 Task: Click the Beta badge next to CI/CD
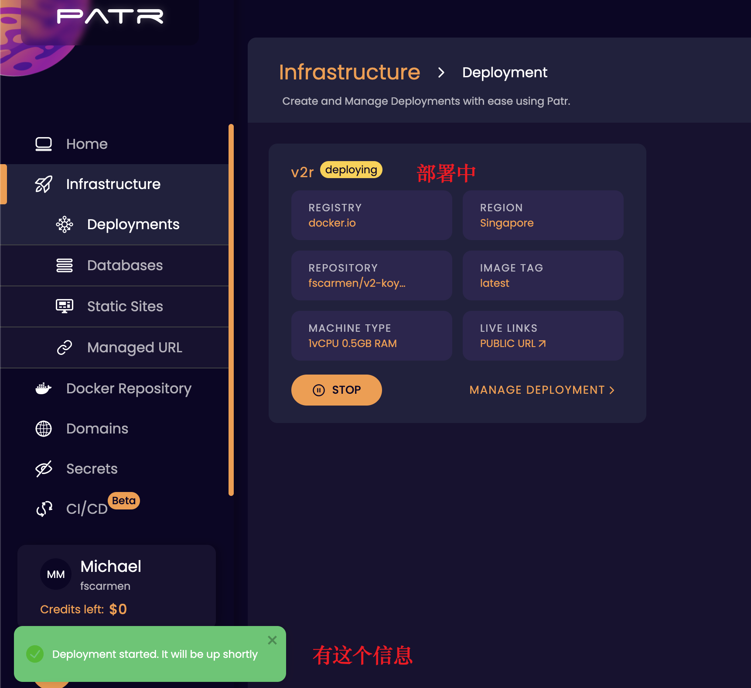(123, 501)
